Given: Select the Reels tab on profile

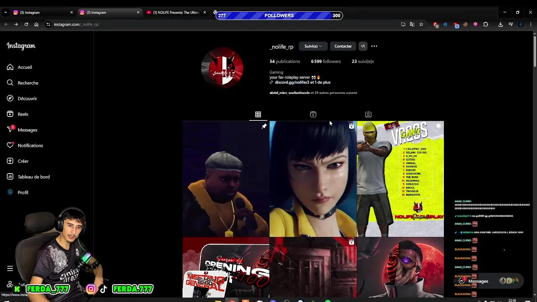Looking at the screenshot, I should 313,115.
